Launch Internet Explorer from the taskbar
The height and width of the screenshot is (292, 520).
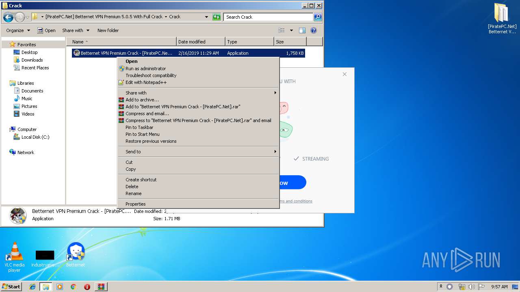pos(32,287)
